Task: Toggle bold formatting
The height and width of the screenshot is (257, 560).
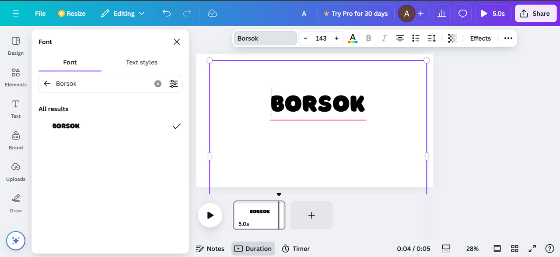Action: point(368,39)
